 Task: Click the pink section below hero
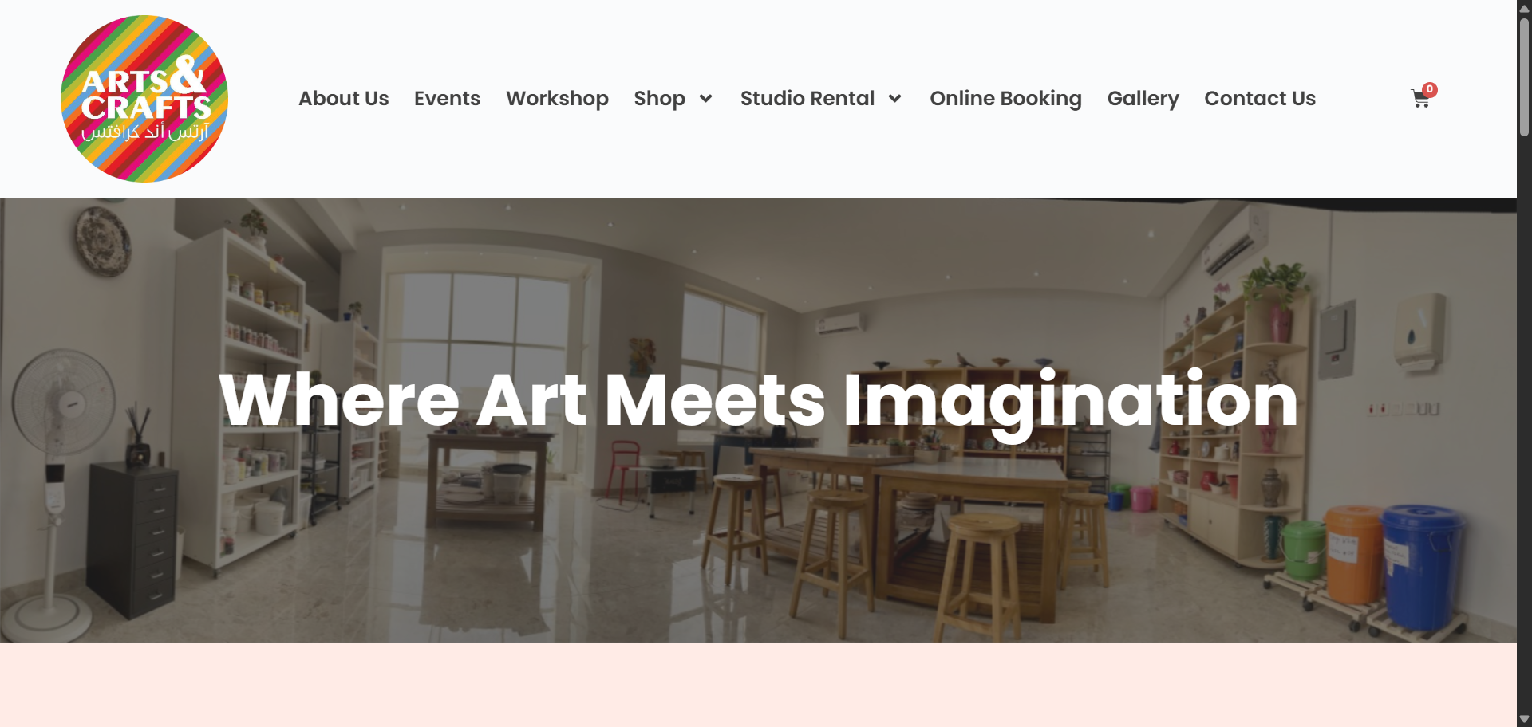pyautogui.click(x=758, y=685)
